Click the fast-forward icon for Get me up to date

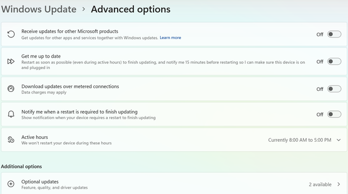[11, 61]
